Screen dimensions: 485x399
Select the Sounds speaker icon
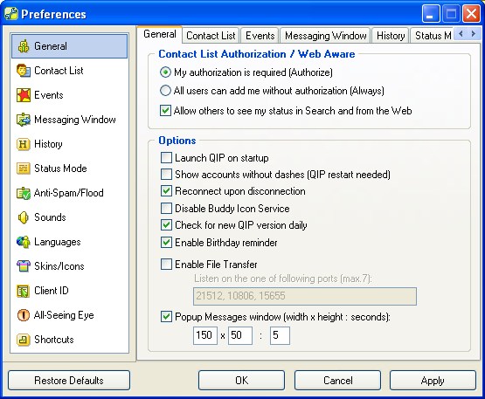[x=24, y=217]
